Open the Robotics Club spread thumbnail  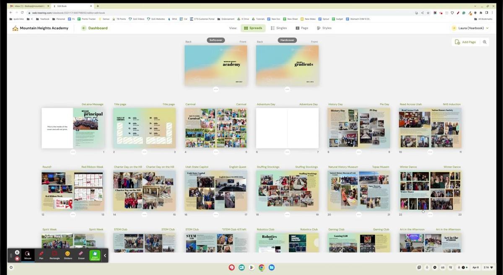point(287,242)
